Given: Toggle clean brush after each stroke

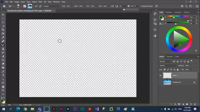Looking at the screenshot, I should click(x=40, y=6).
